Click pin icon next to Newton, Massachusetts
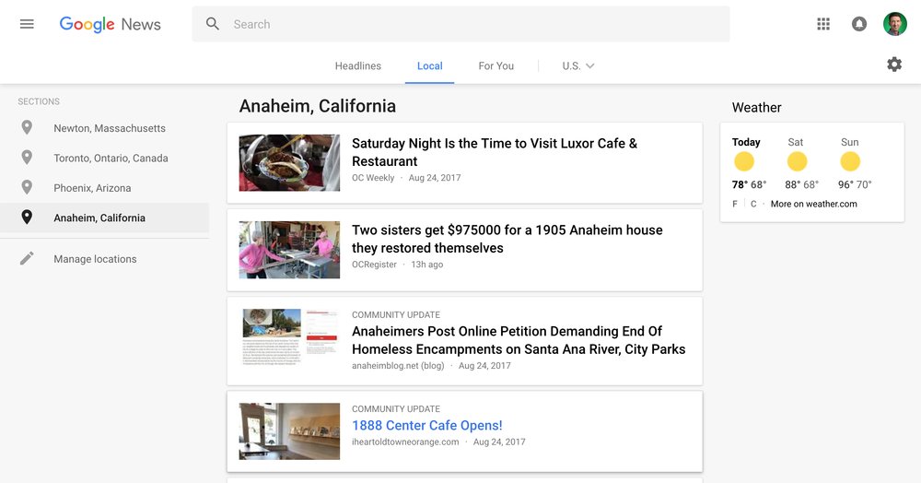Screen dimensions: 921x483 (27, 127)
